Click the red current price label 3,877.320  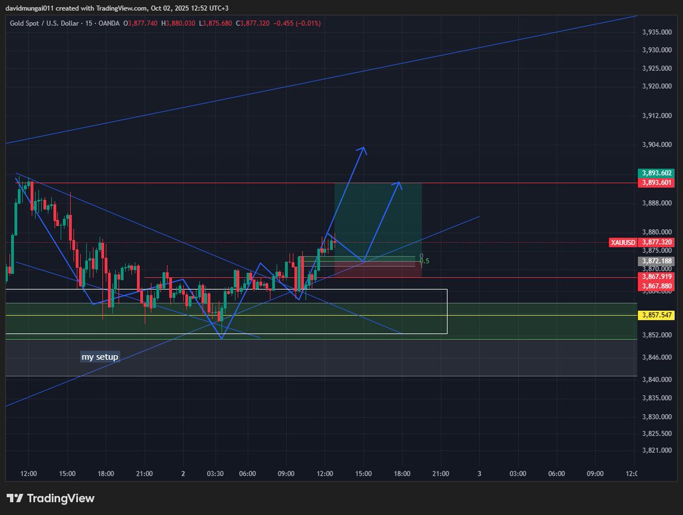[x=656, y=242]
